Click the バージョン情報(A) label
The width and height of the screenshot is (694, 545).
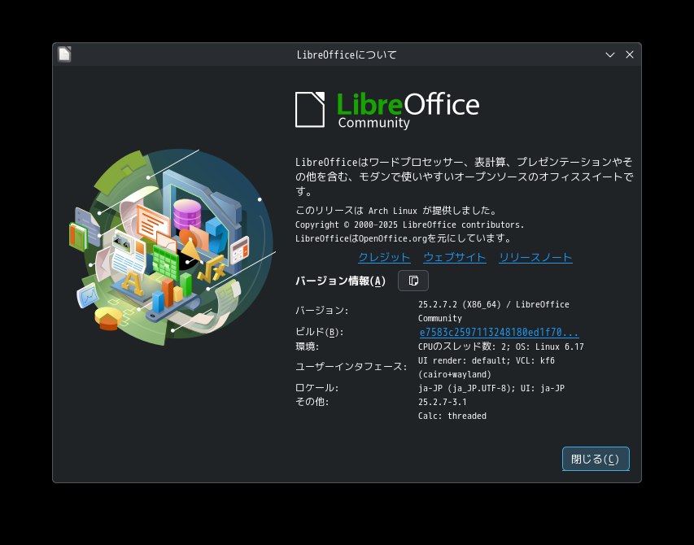click(340, 281)
